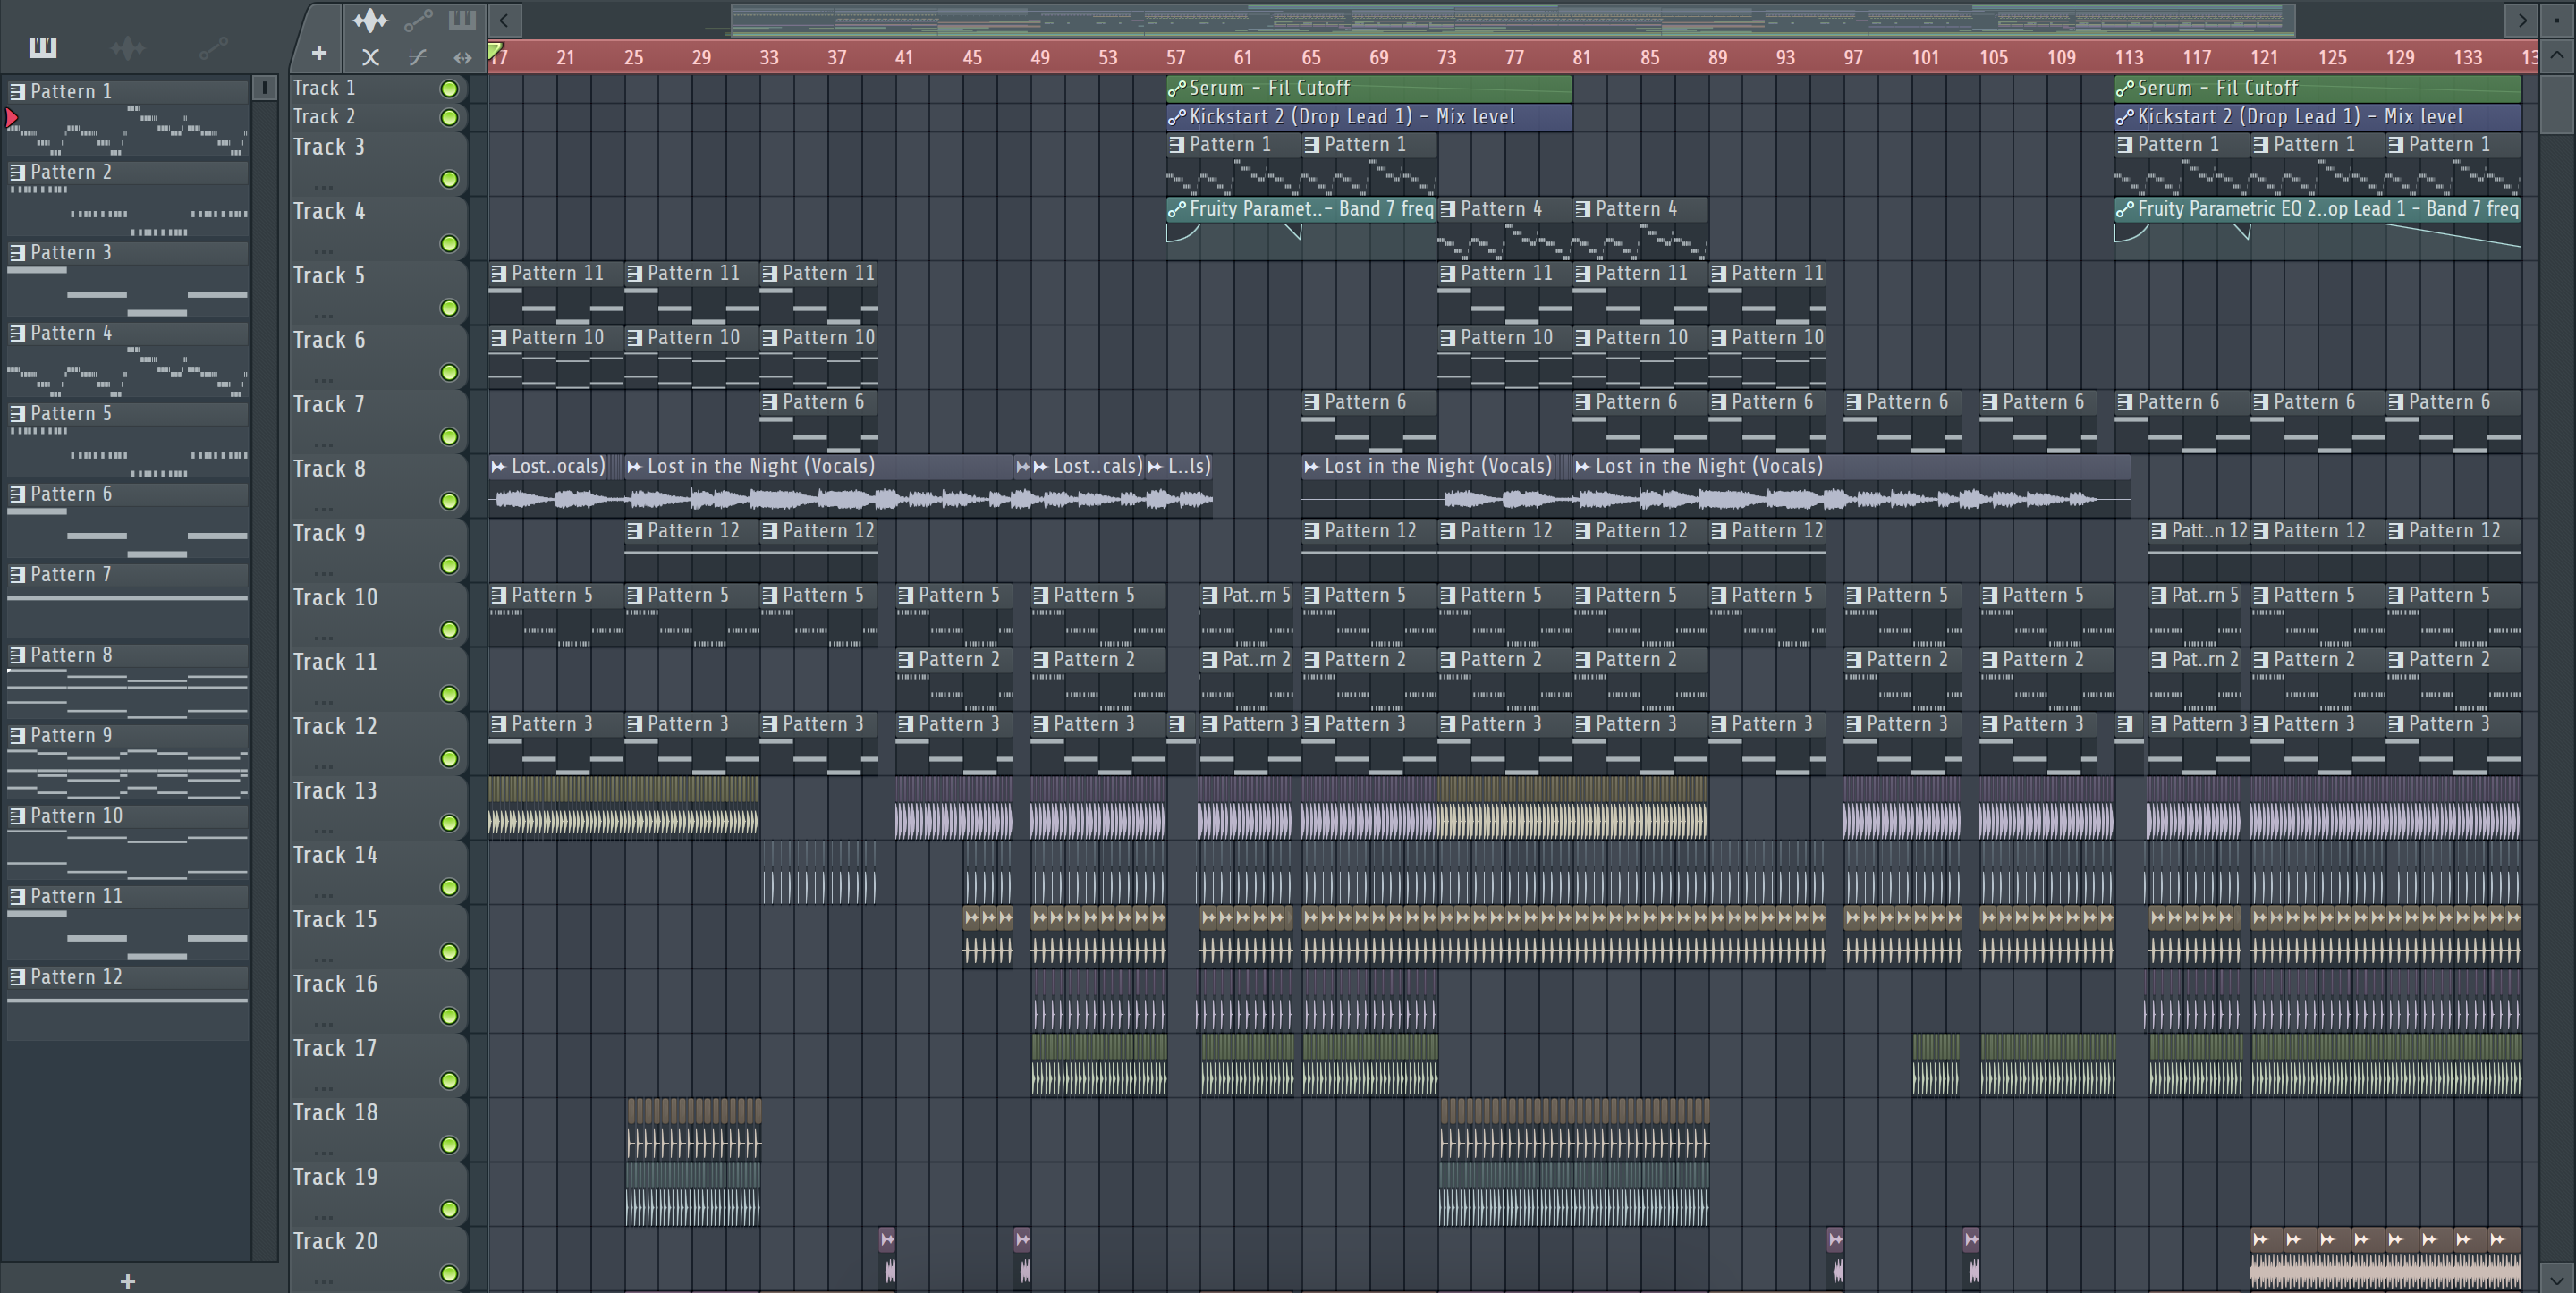
Task: Select the Track 12 header label
Action: point(335,726)
